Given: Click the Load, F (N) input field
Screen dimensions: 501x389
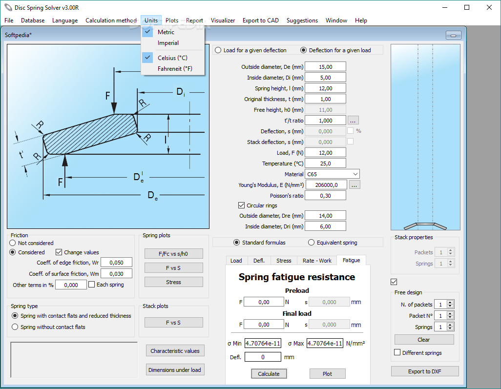Looking at the screenshot, I should [325, 153].
